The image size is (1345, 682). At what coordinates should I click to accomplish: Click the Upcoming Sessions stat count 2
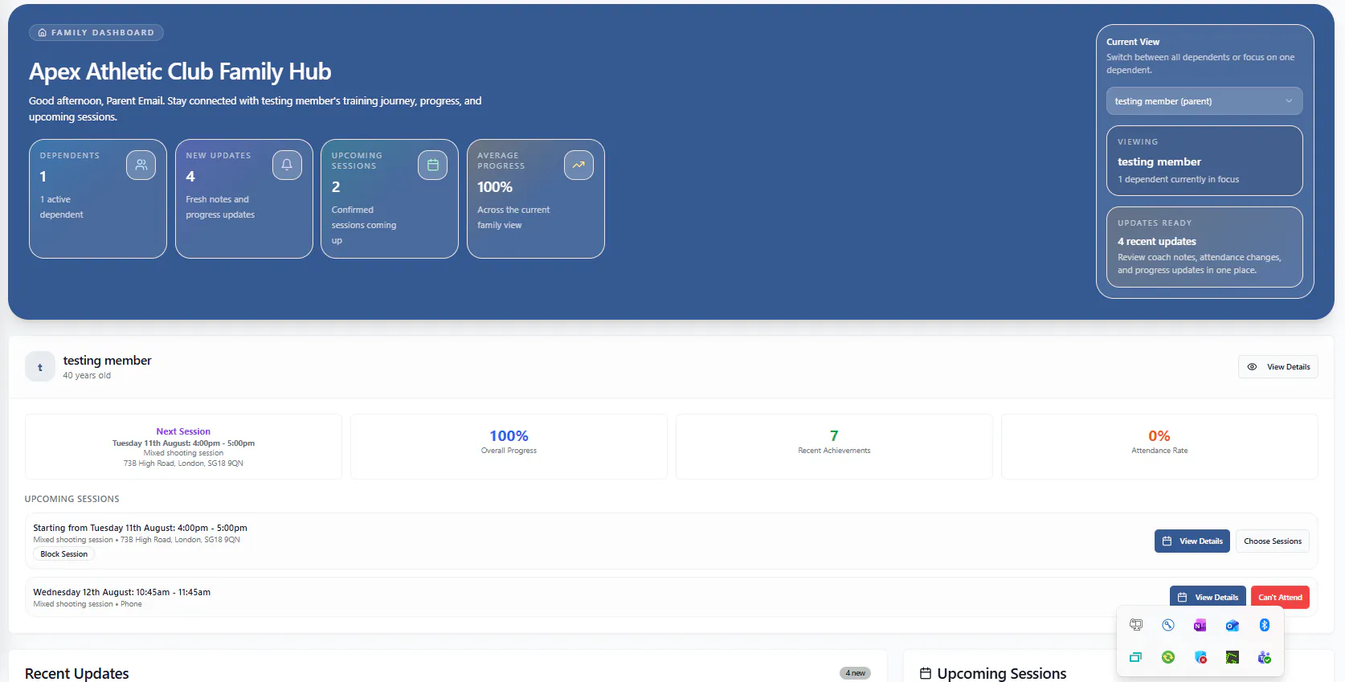pyautogui.click(x=336, y=187)
